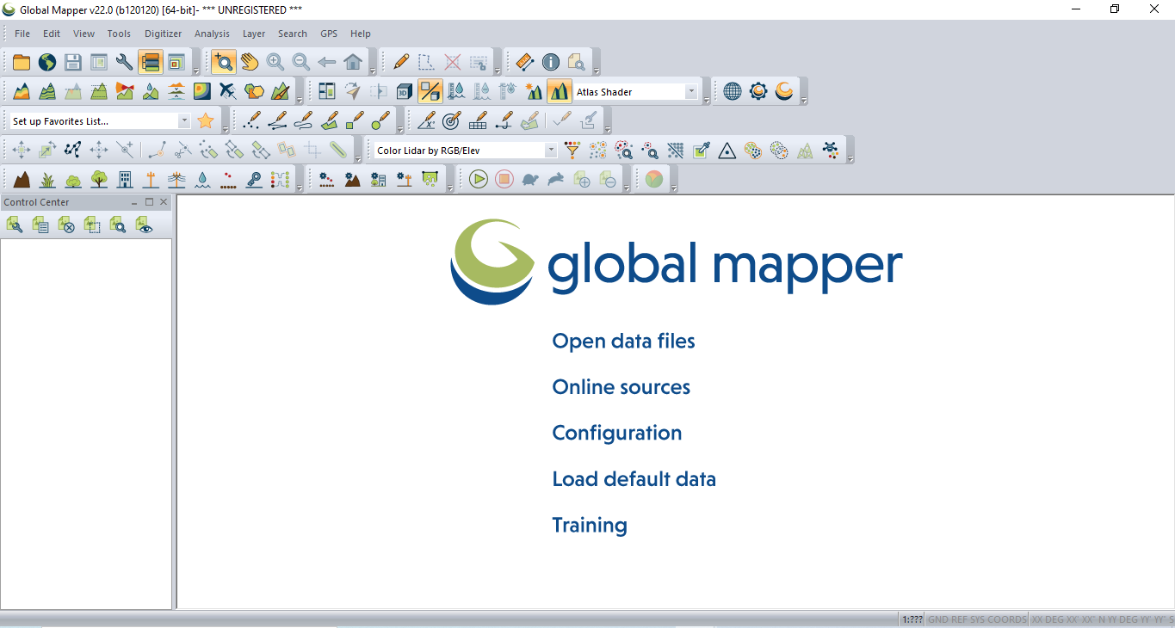Screen dimensions: 1175x628
Task: Open the Digitizer menu
Action: tap(164, 34)
